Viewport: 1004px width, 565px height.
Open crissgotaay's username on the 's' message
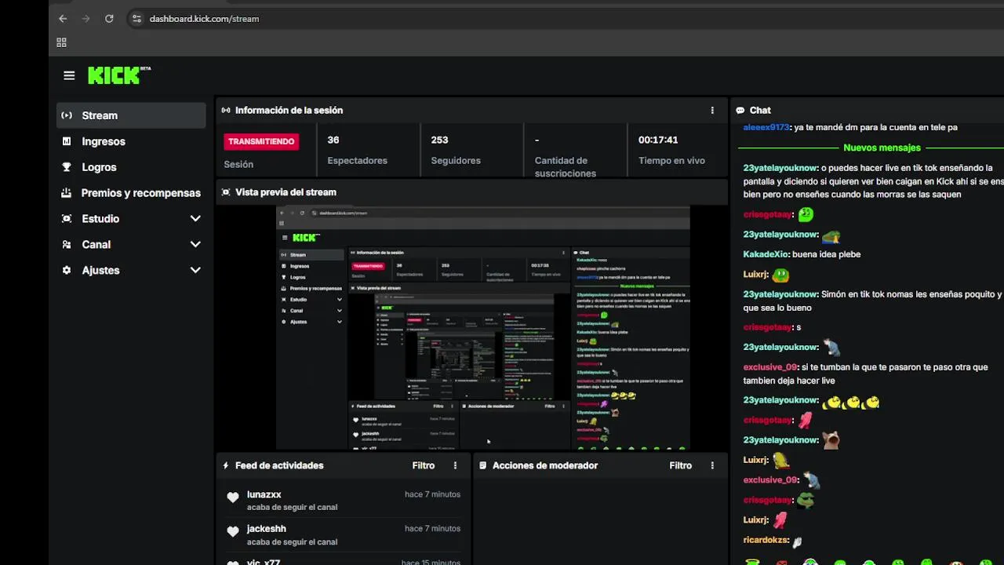(767, 327)
